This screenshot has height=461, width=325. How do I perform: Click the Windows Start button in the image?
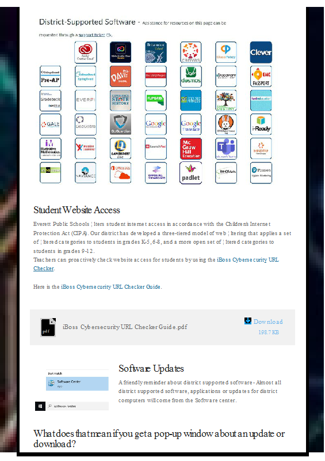pos(40,406)
